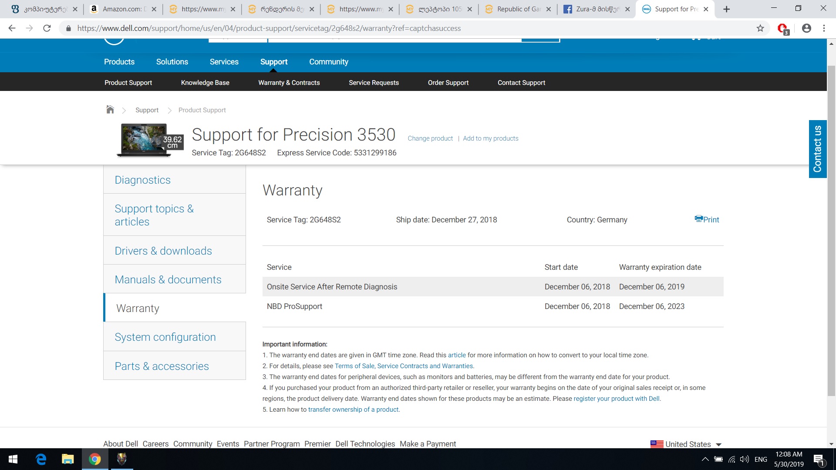Bookmark this page with star icon
This screenshot has width=836, height=470.
click(x=760, y=28)
